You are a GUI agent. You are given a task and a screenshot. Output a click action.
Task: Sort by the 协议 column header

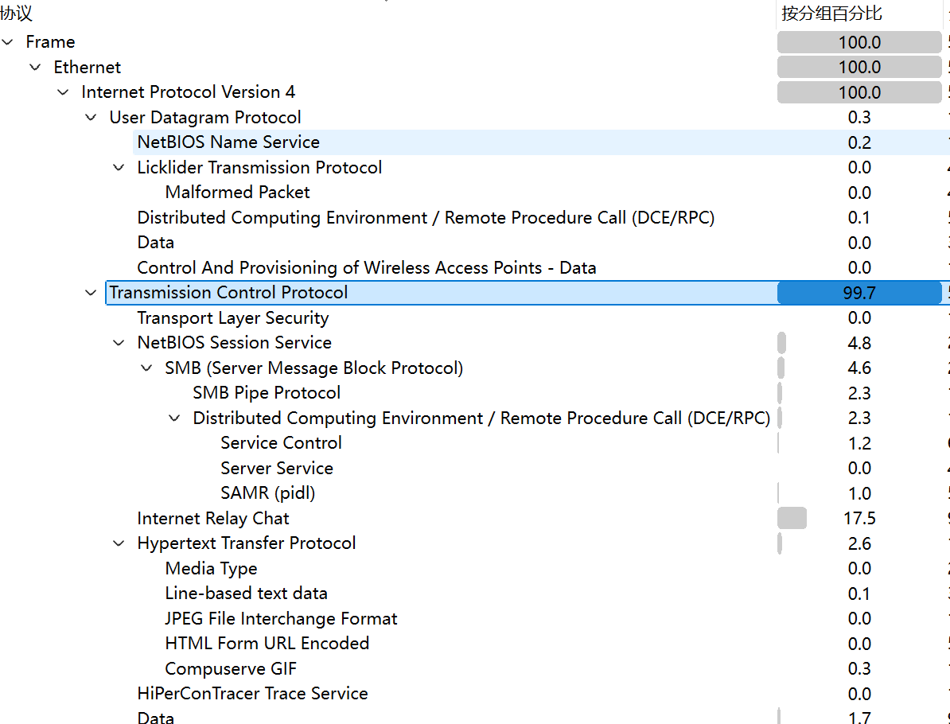point(18,14)
